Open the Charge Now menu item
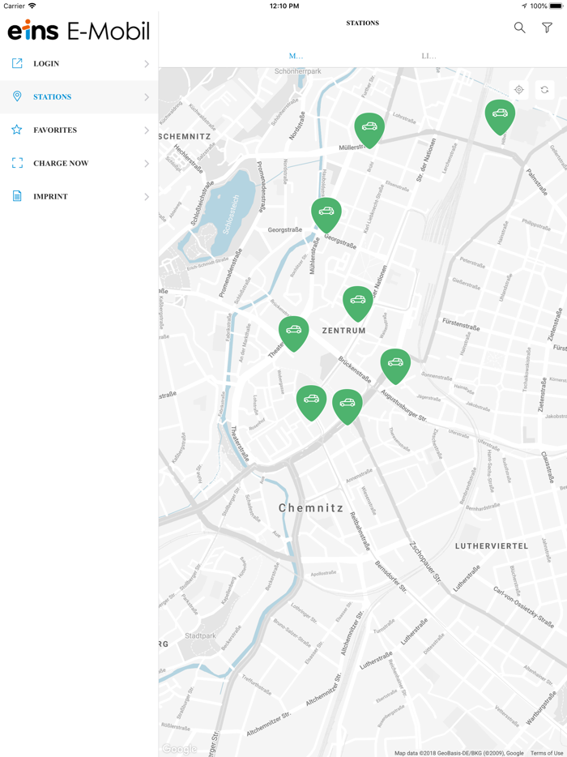 pyautogui.click(x=79, y=163)
